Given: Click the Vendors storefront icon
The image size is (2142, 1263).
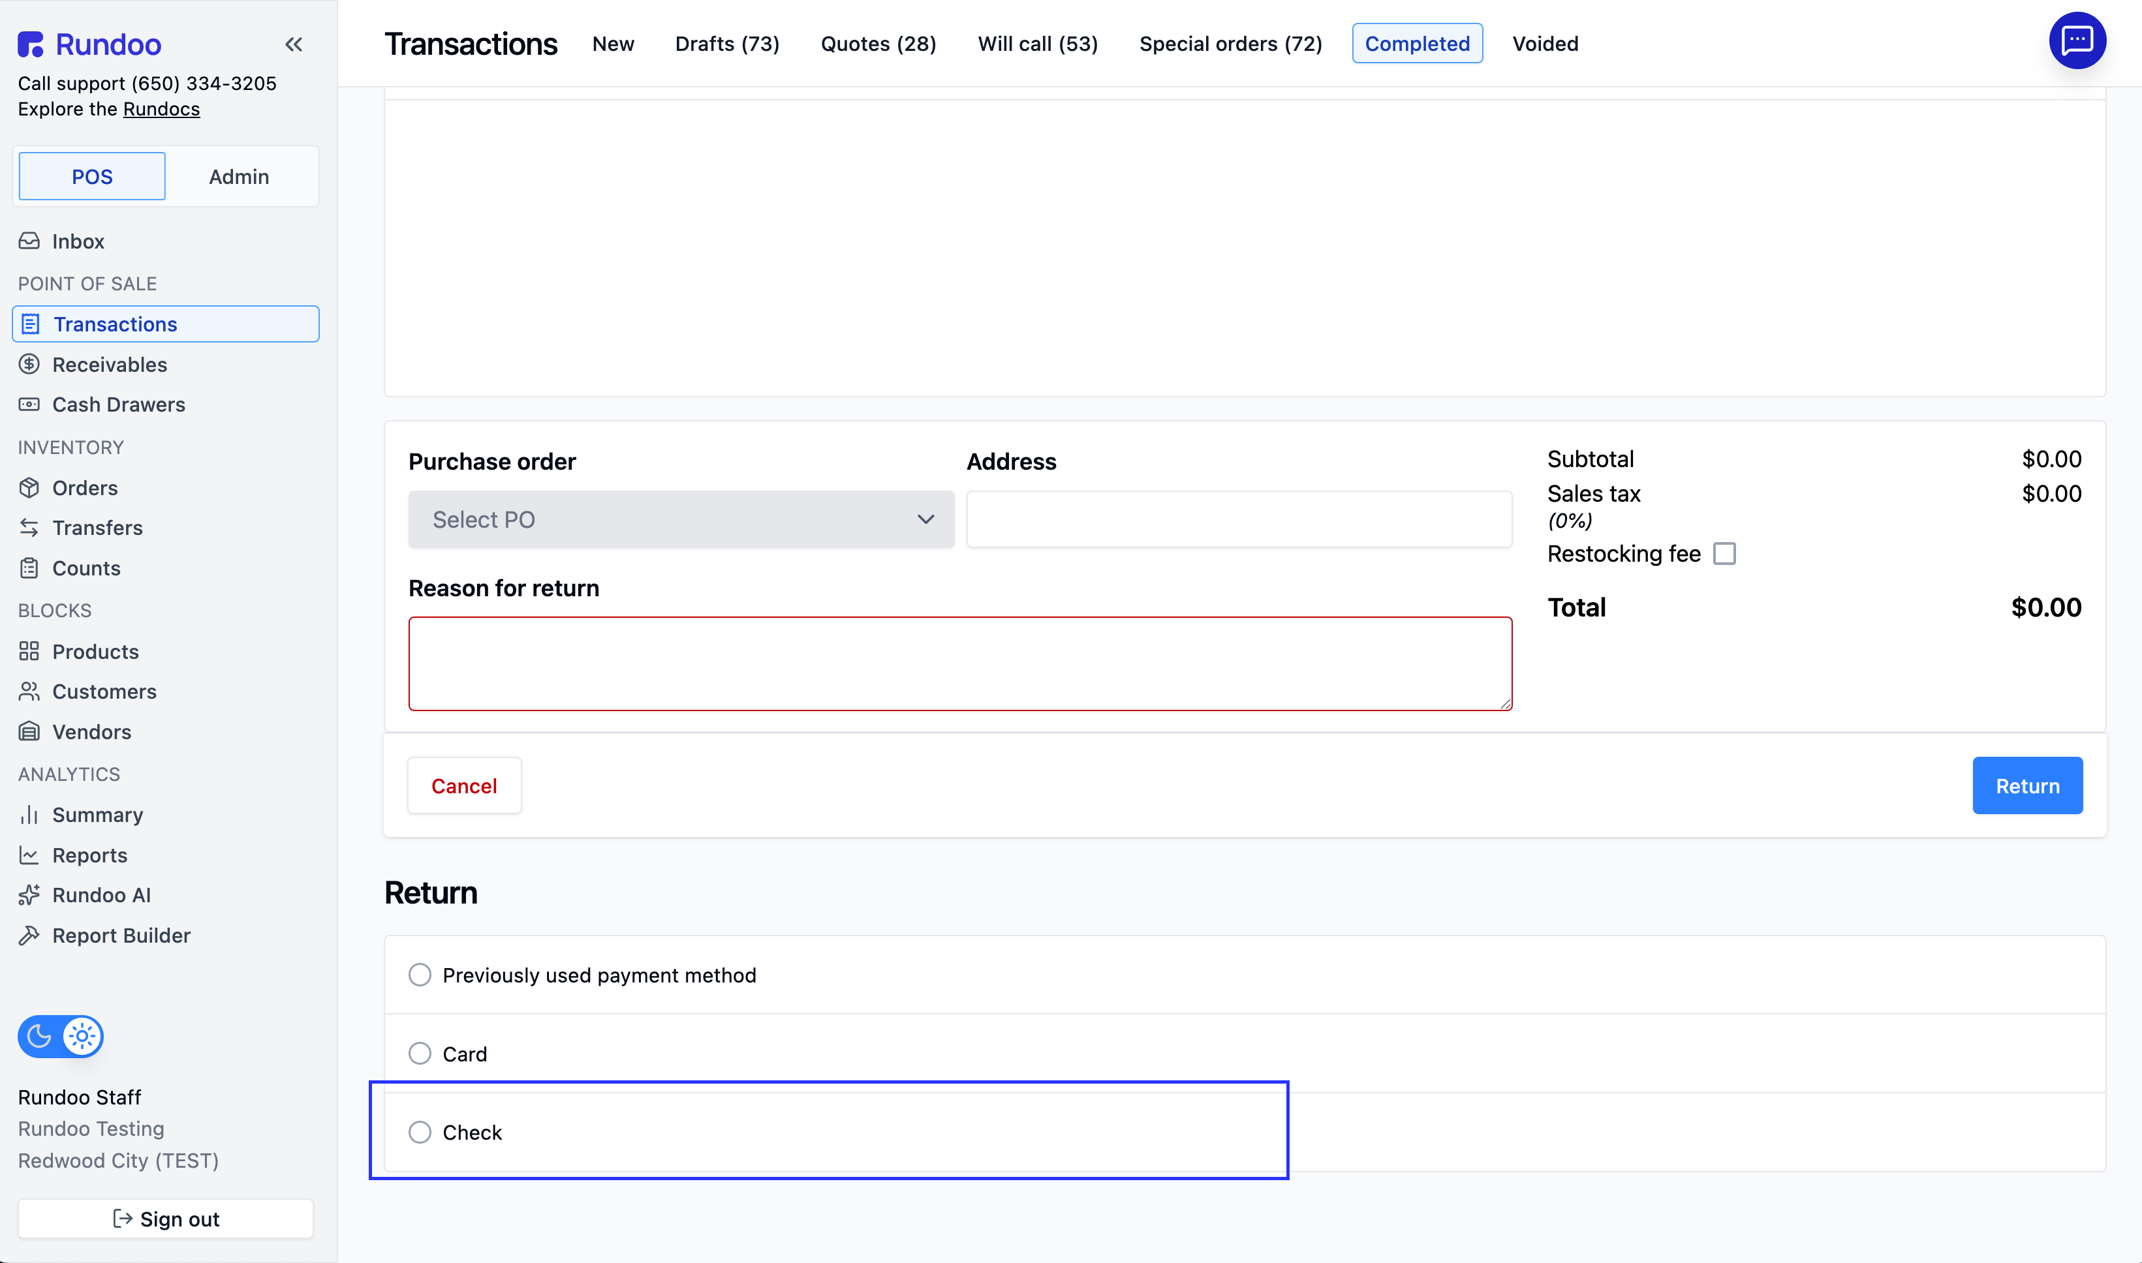Looking at the screenshot, I should click(29, 732).
